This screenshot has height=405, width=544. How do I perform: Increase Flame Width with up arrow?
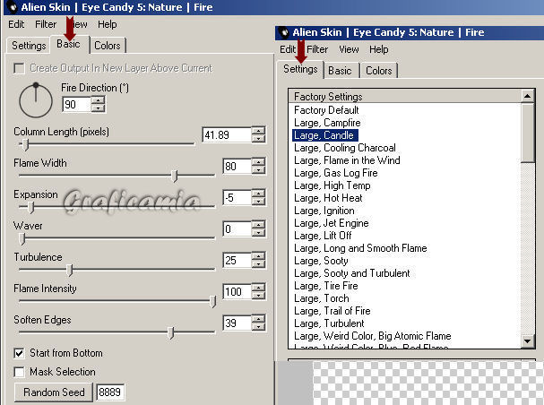[258, 162]
